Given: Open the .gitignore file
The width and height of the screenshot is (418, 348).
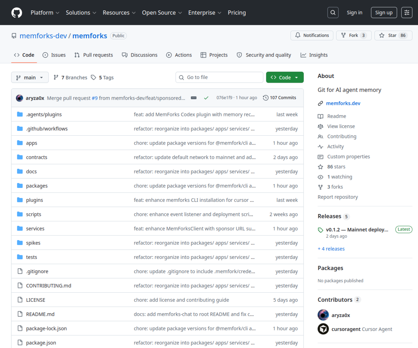Looking at the screenshot, I should pos(37,271).
